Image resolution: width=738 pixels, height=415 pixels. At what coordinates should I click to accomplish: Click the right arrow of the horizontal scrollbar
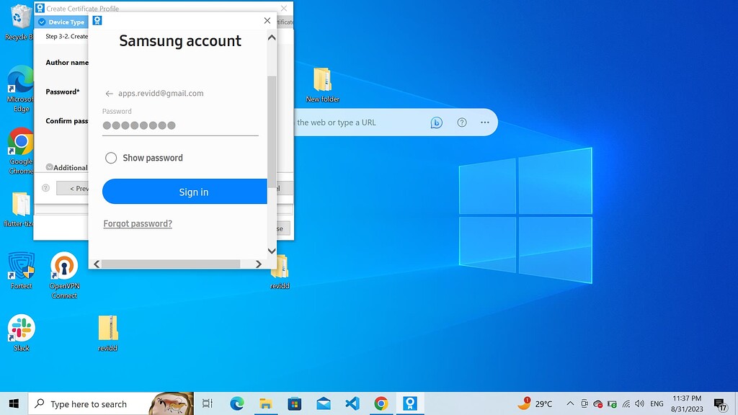click(259, 264)
